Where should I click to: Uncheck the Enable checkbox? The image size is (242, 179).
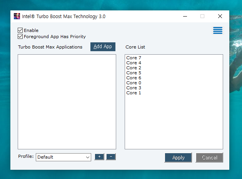click(20, 30)
